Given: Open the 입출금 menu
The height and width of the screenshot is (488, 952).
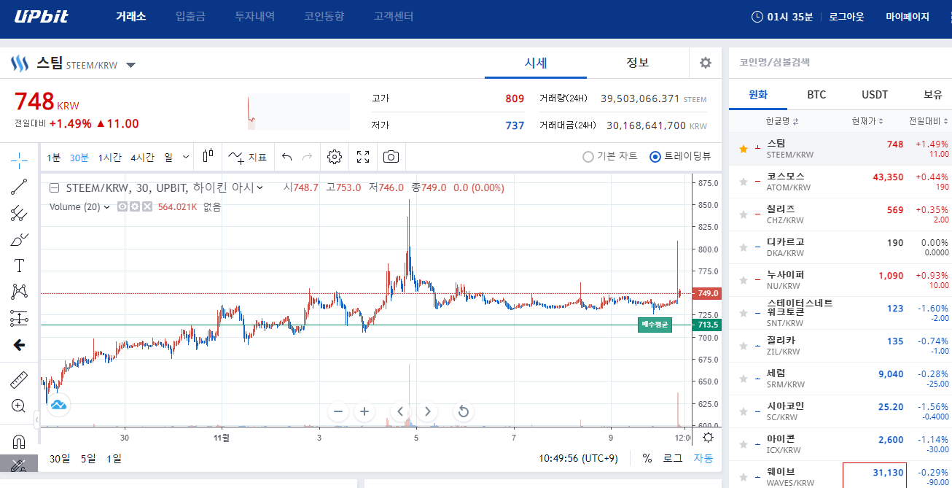Looking at the screenshot, I should 191,16.
